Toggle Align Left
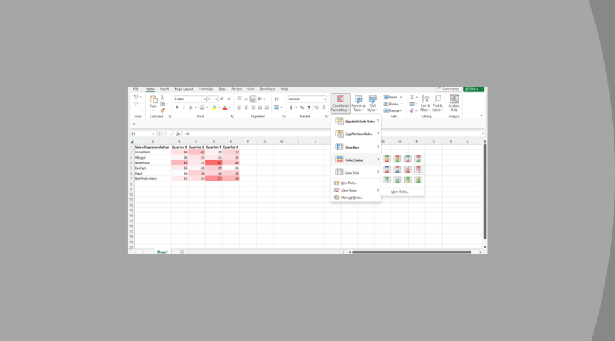 click(239, 107)
